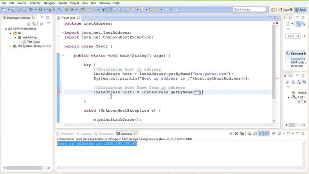Image resolution: width=309 pixels, height=174 pixels.
Task: Click the Debug bug icon
Action: point(31,10)
